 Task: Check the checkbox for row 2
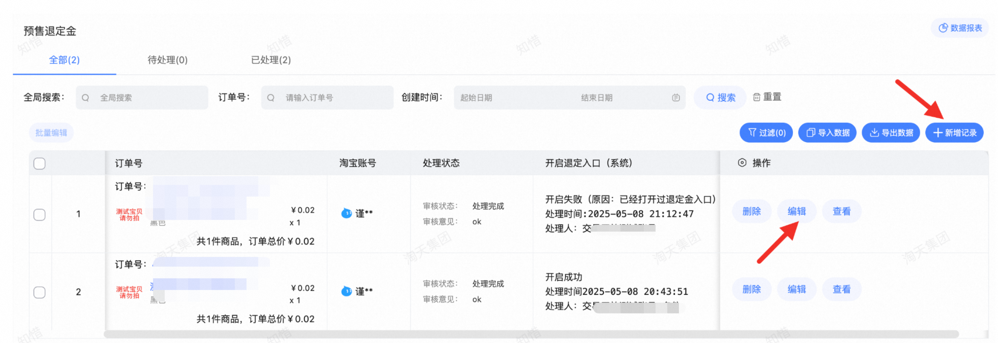pos(40,292)
